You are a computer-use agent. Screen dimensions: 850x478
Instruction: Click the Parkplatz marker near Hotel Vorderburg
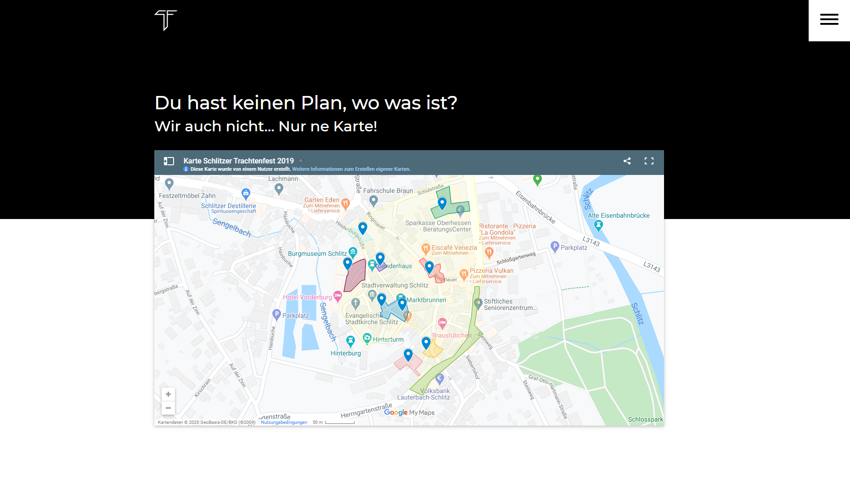coord(276,315)
